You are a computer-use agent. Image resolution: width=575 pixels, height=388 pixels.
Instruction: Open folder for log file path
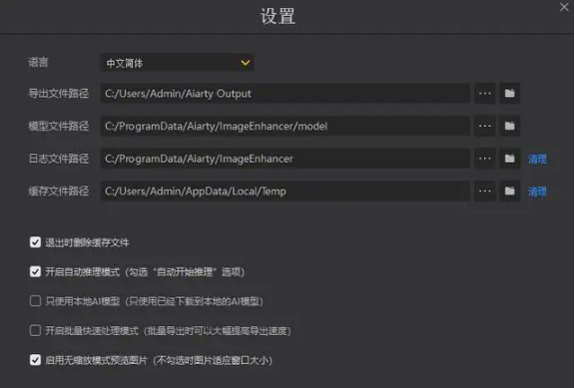[510, 159]
